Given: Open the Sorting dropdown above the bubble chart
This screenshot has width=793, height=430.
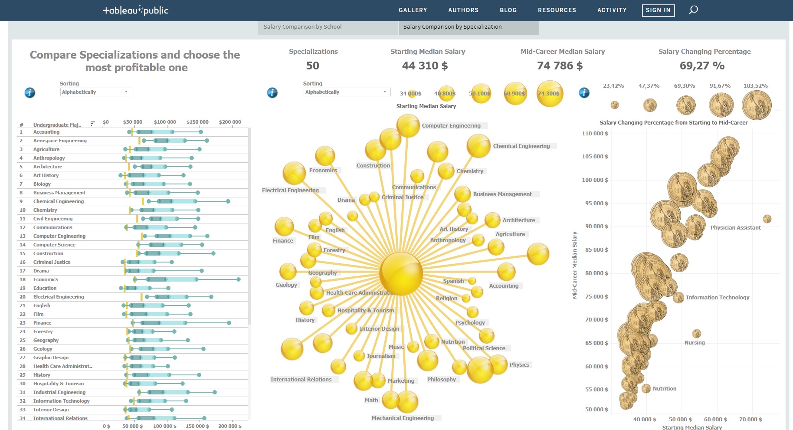Looking at the screenshot, I should (346, 92).
